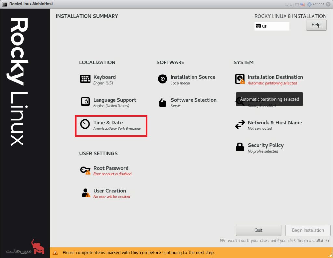Open Installation Destination disk icon
The image size is (333, 258).
[240, 79]
